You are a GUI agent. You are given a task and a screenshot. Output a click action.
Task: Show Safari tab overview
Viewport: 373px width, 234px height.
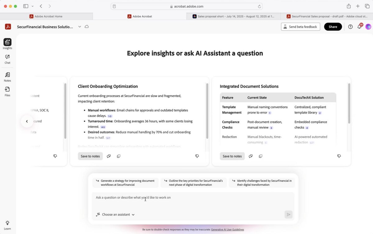coord(367,6)
